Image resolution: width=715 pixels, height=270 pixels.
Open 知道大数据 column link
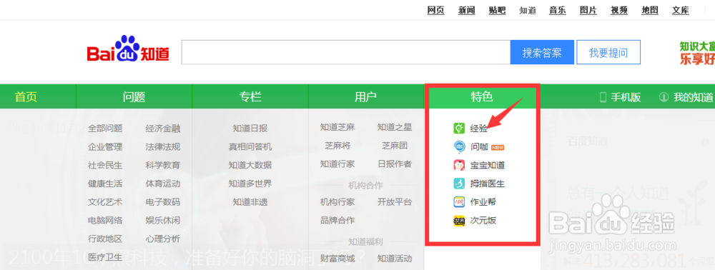(x=250, y=165)
